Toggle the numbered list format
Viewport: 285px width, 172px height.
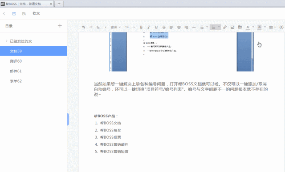click(214, 27)
